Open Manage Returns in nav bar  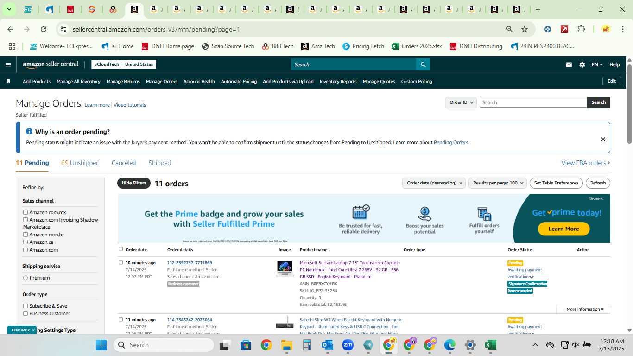pyautogui.click(x=123, y=81)
